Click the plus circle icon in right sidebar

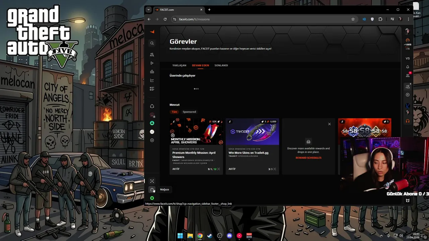[408, 95]
